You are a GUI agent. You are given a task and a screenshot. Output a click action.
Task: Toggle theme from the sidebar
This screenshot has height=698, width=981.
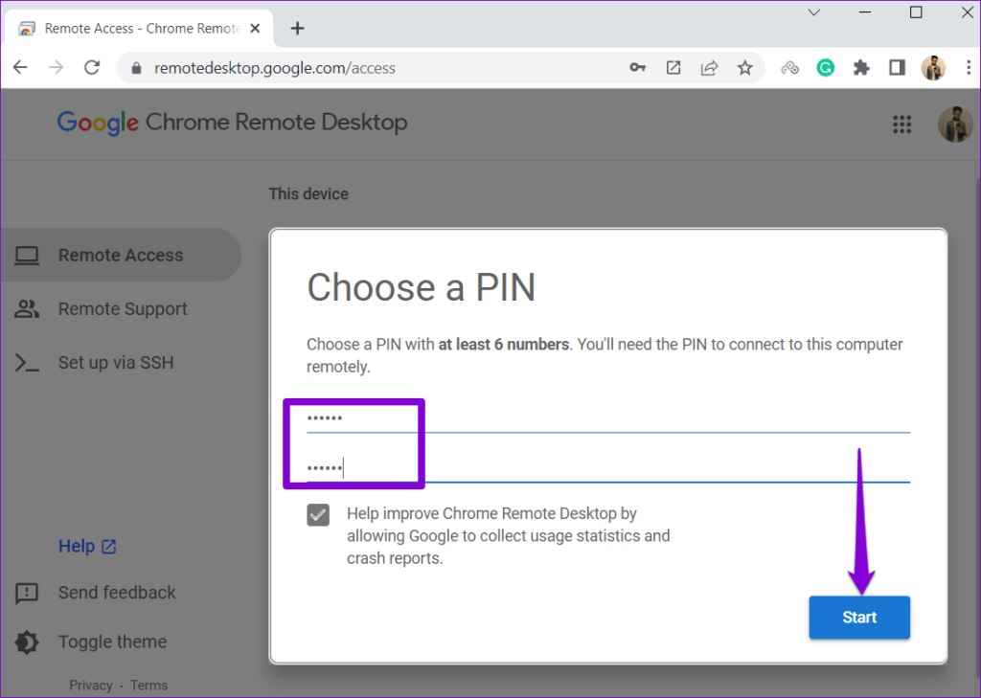click(x=113, y=642)
